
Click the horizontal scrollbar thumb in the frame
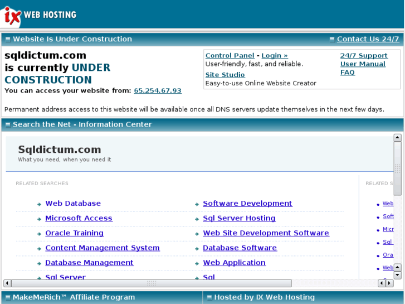(x=152, y=283)
